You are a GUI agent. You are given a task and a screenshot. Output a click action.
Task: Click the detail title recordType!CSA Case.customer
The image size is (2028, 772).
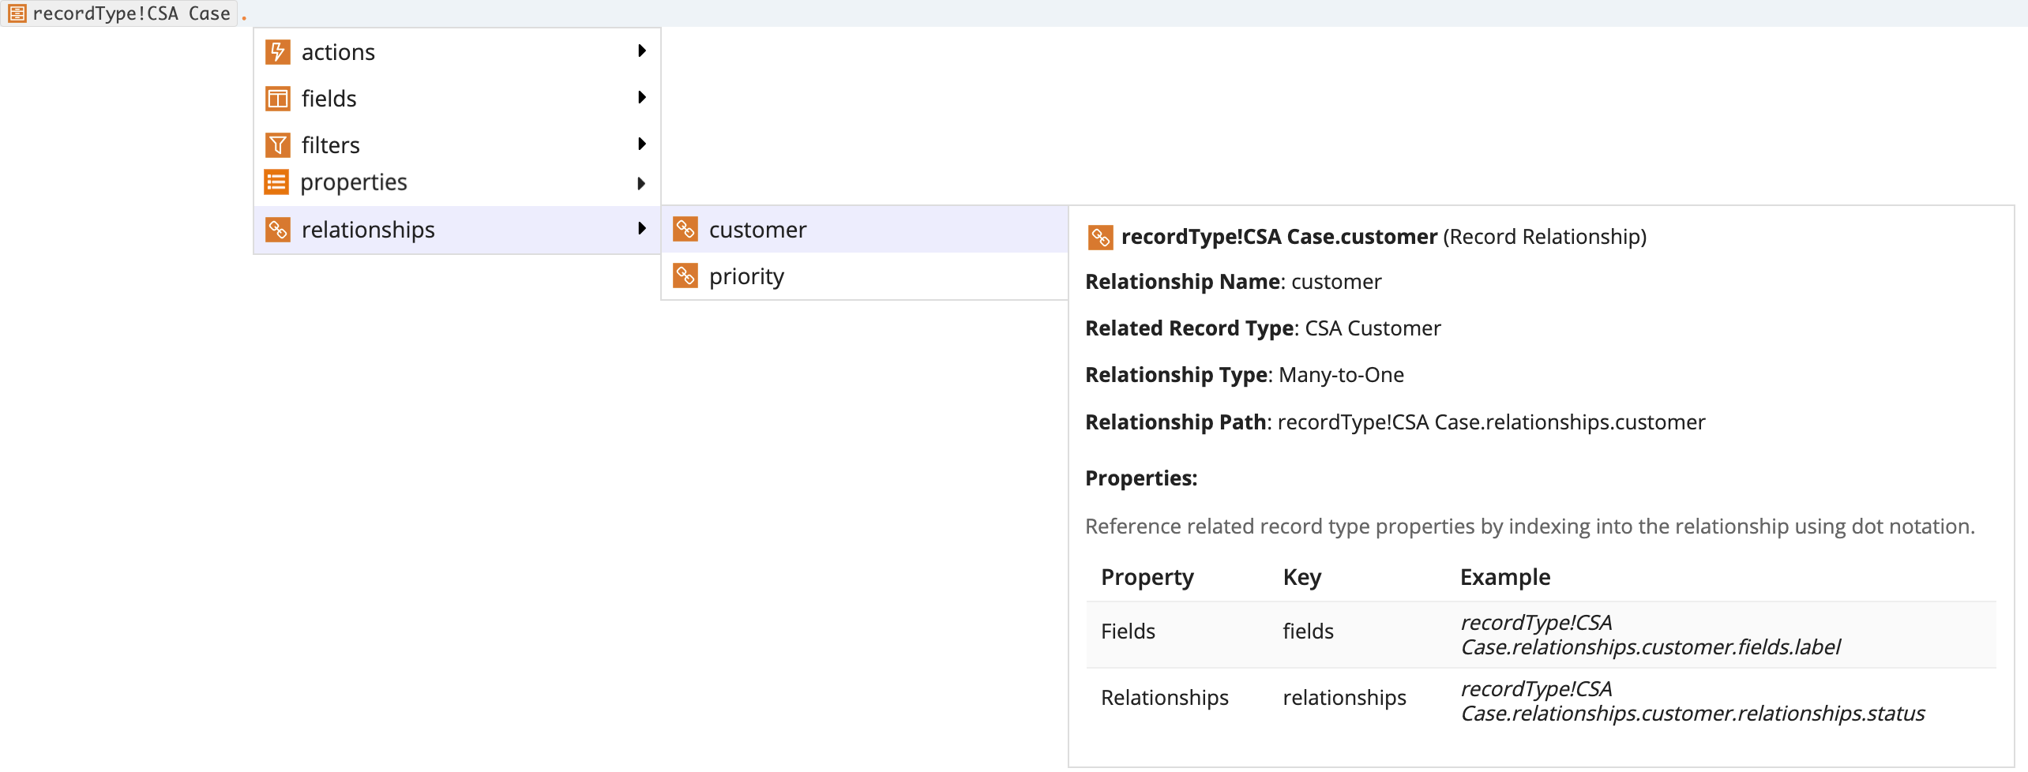[1279, 237]
